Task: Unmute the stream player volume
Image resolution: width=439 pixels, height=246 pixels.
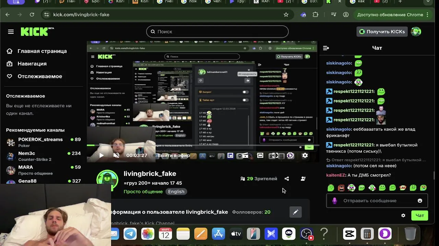Action: point(116,155)
